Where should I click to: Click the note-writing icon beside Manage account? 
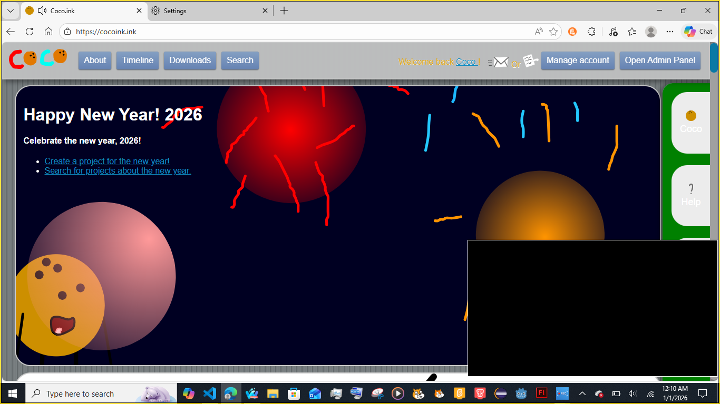point(530,60)
